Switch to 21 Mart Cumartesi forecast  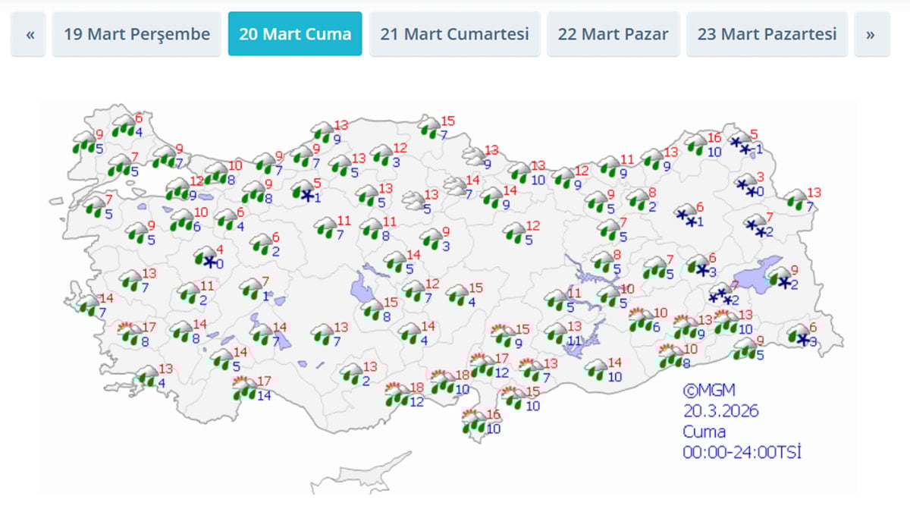[454, 34]
